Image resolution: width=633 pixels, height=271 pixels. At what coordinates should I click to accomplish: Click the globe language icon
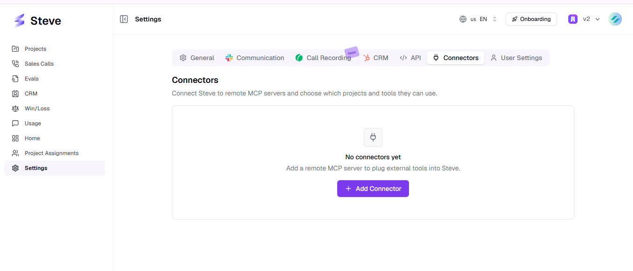tap(463, 19)
